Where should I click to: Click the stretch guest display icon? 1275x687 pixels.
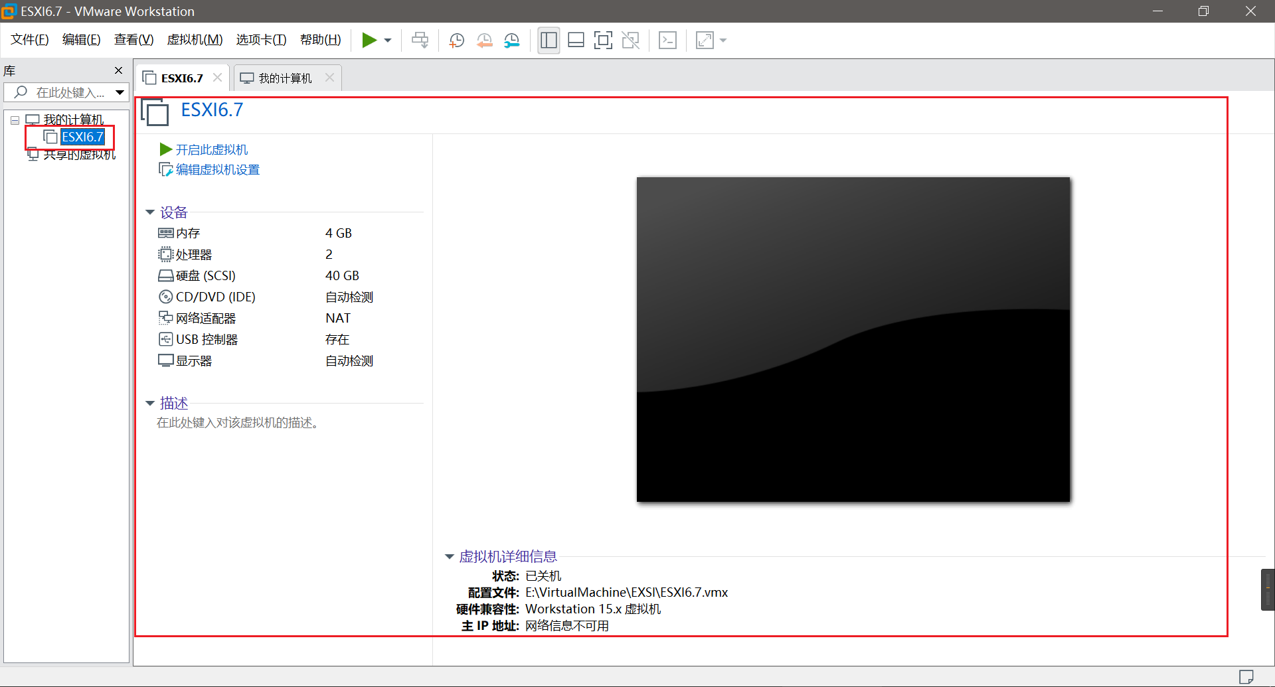pyautogui.click(x=705, y=40)
